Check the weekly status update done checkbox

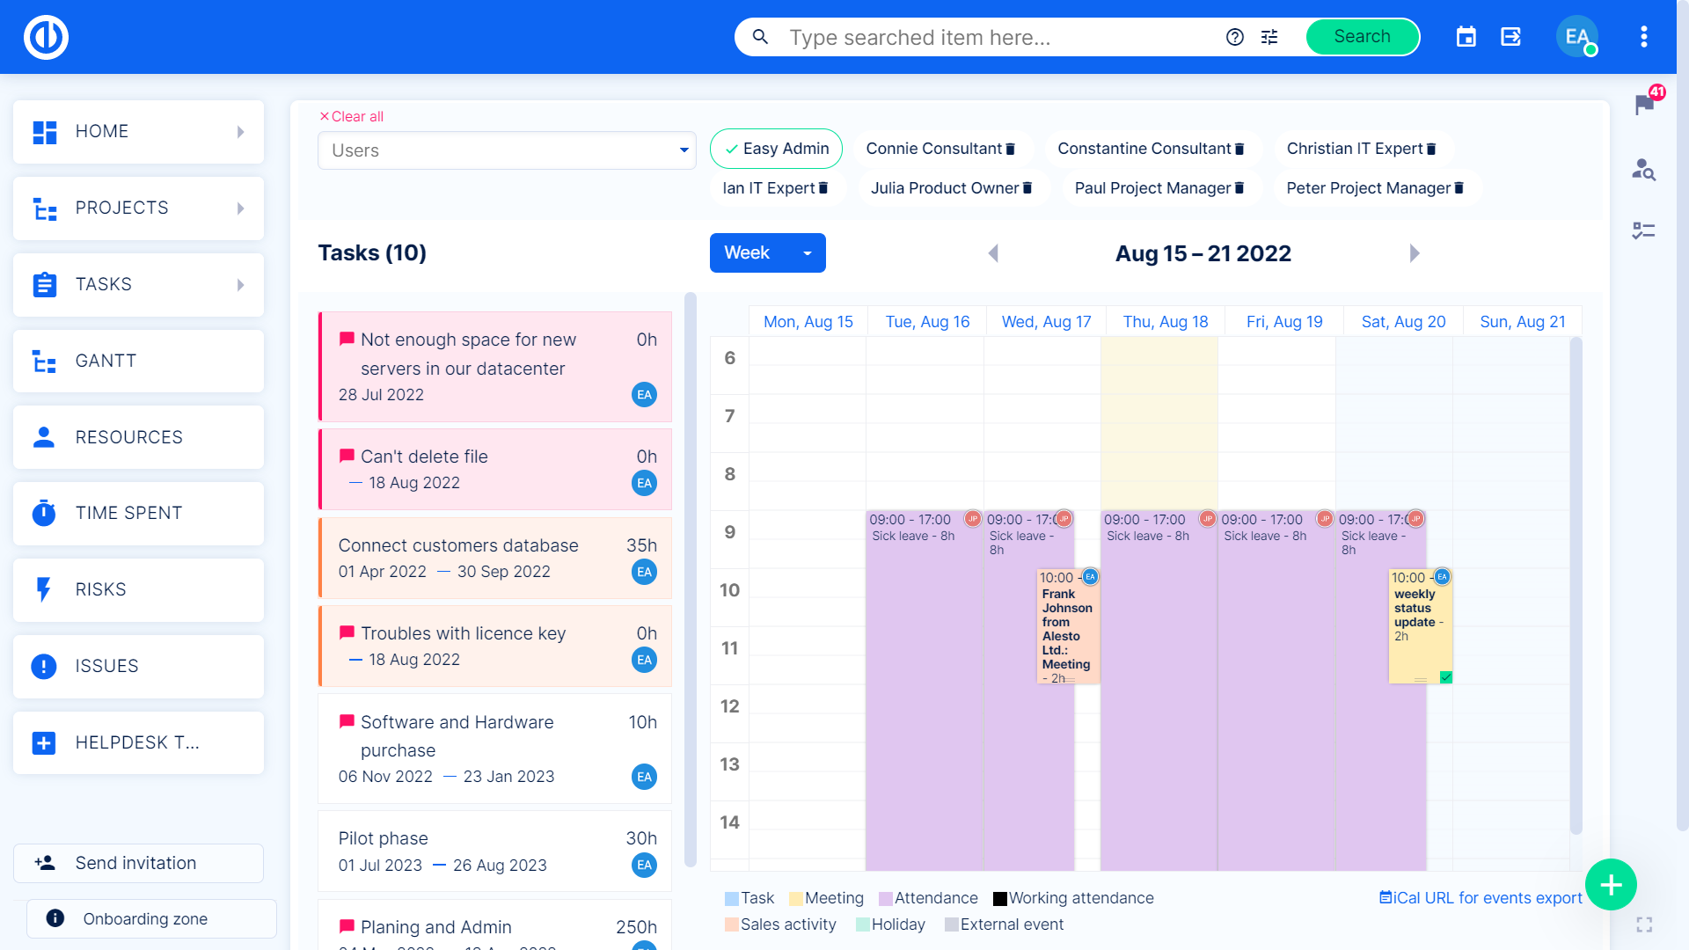pos(1446,677)
